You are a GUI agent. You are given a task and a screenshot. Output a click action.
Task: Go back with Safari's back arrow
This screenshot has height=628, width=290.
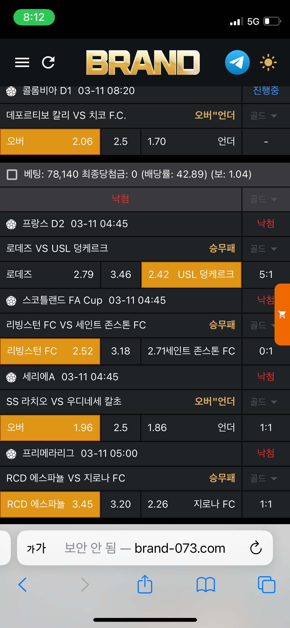[x=23, y=584]
